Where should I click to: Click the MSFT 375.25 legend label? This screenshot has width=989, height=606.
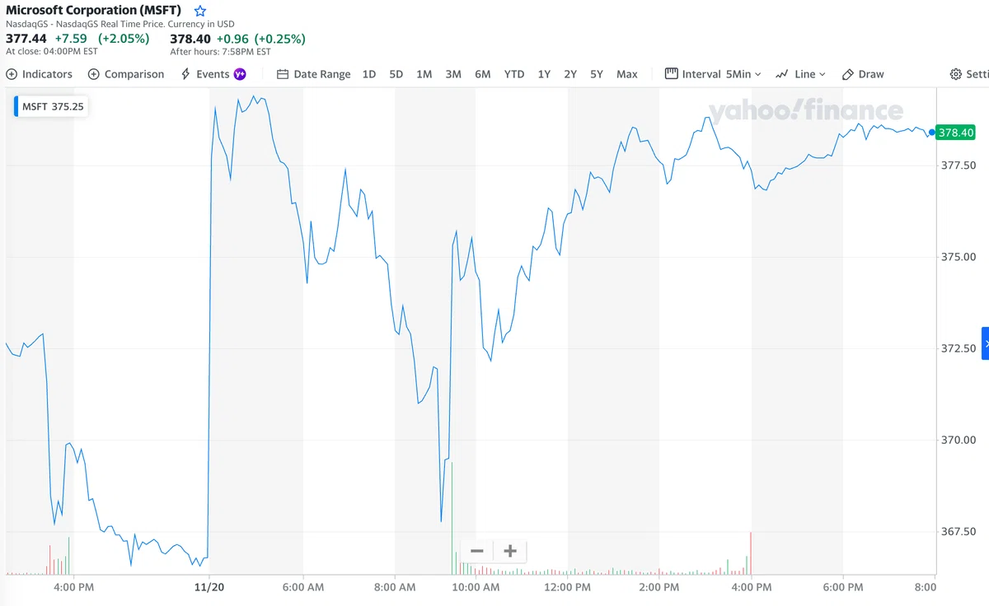(52, 106)
